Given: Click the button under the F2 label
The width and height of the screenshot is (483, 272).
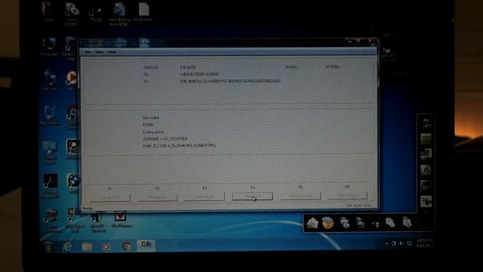Looking at the screenshot, I should click(158, 197).
